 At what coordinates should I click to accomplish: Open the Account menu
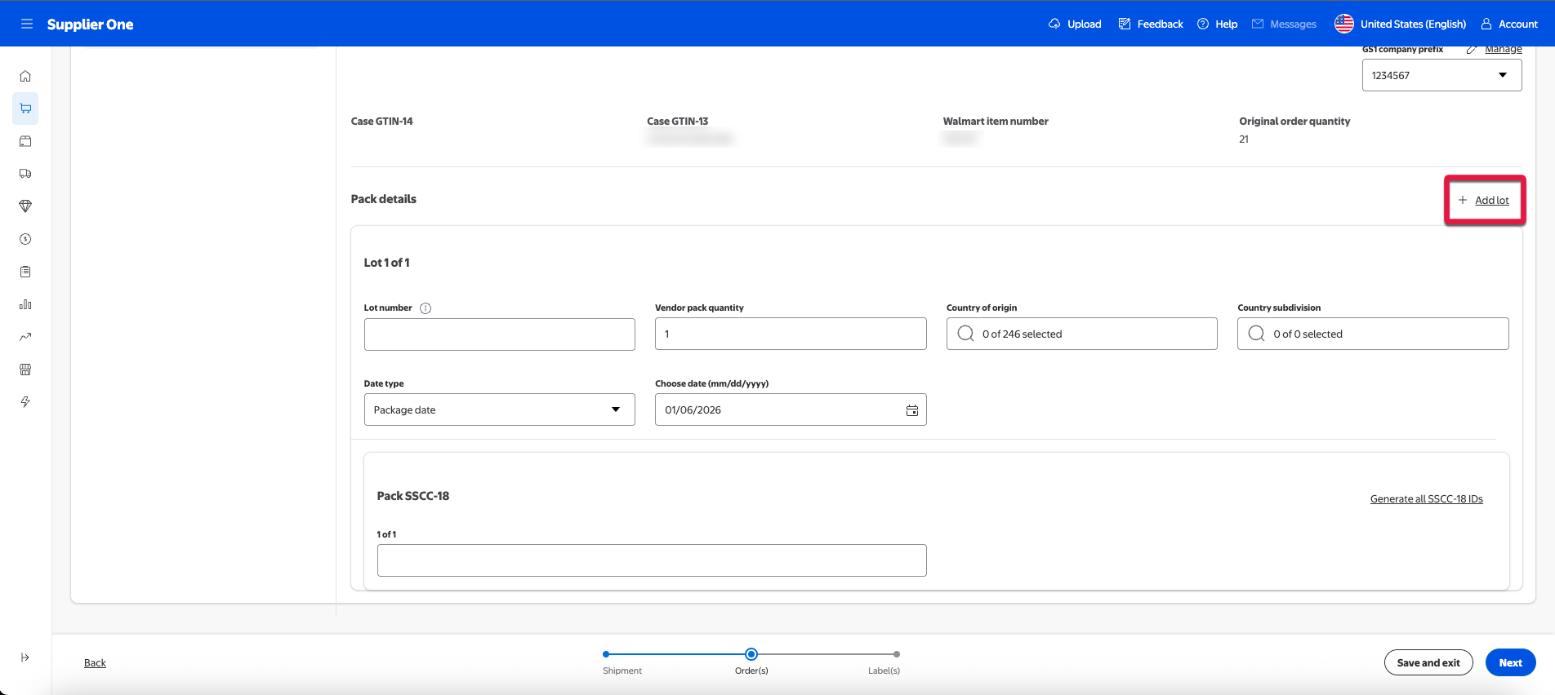click(x=1509, y=24)
